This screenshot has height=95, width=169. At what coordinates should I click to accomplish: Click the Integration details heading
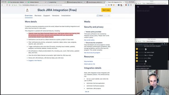93,68
